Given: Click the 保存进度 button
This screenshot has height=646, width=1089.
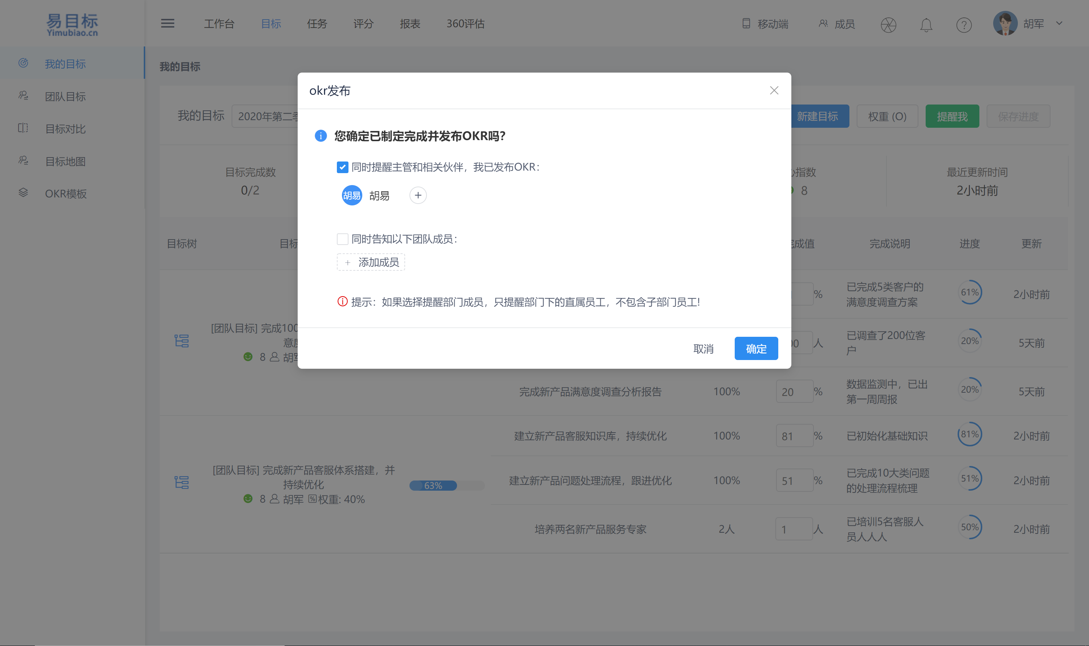Looking at the screenshot, I should [1019, 116].
